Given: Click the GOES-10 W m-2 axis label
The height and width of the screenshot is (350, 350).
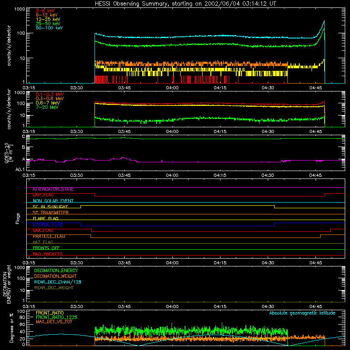Looking at the screenshot, I should point(9,153).
